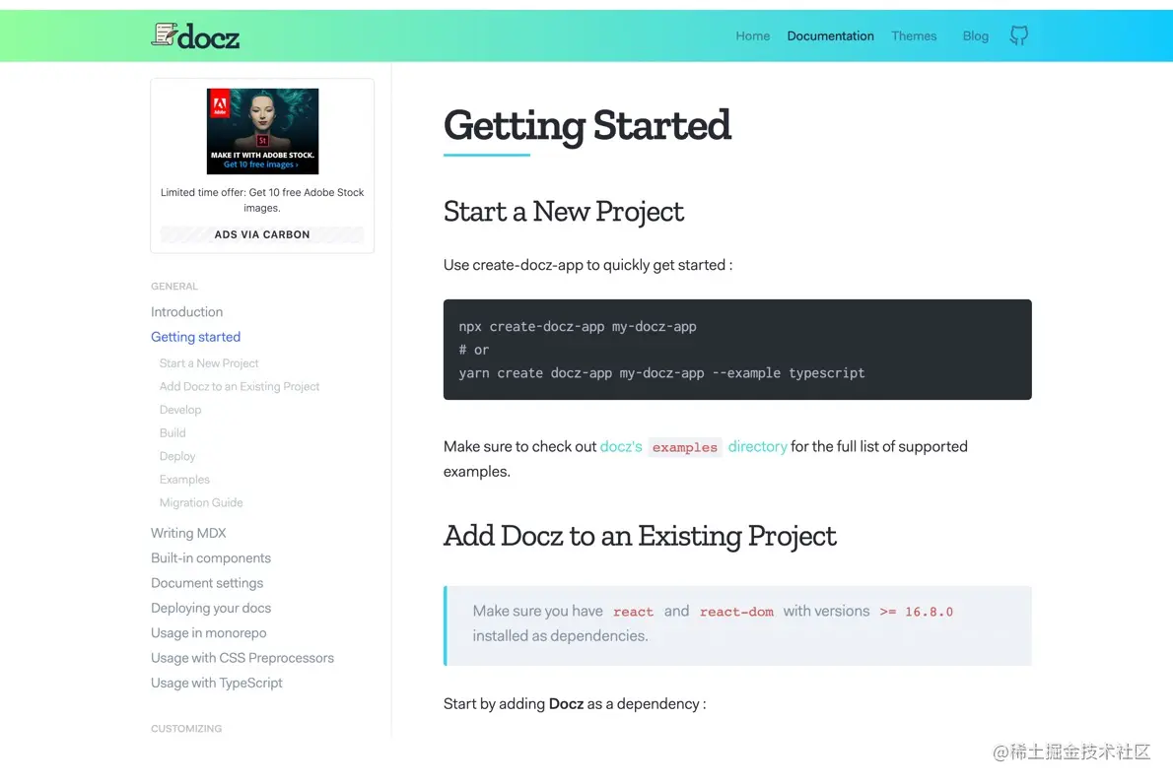Jump to Add Docz to an Existing Project

[240, 387]
